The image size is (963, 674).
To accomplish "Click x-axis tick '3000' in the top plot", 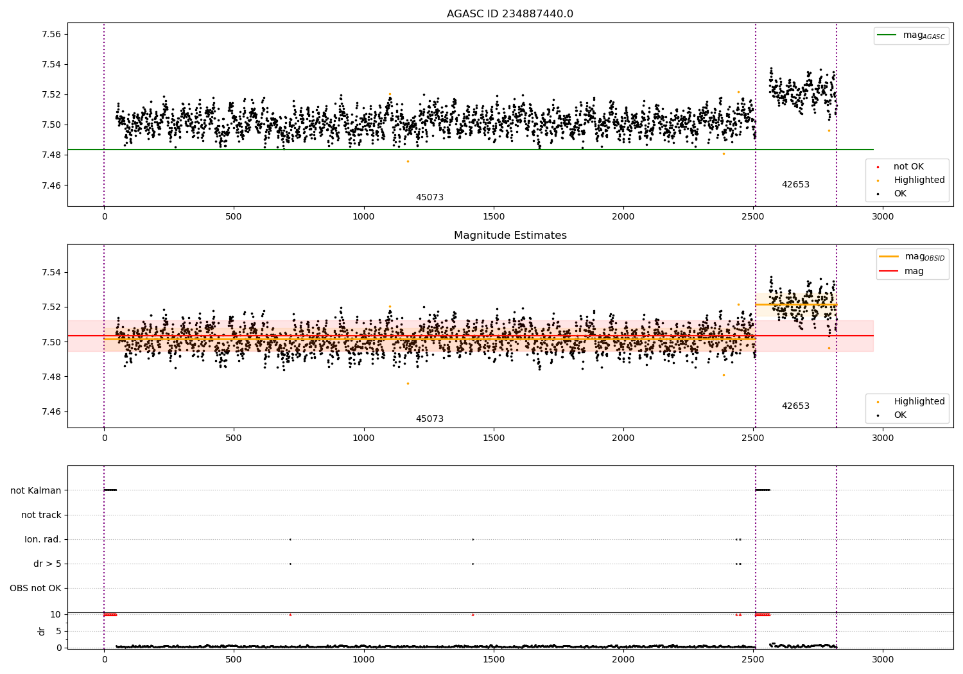I will (883, 217).
